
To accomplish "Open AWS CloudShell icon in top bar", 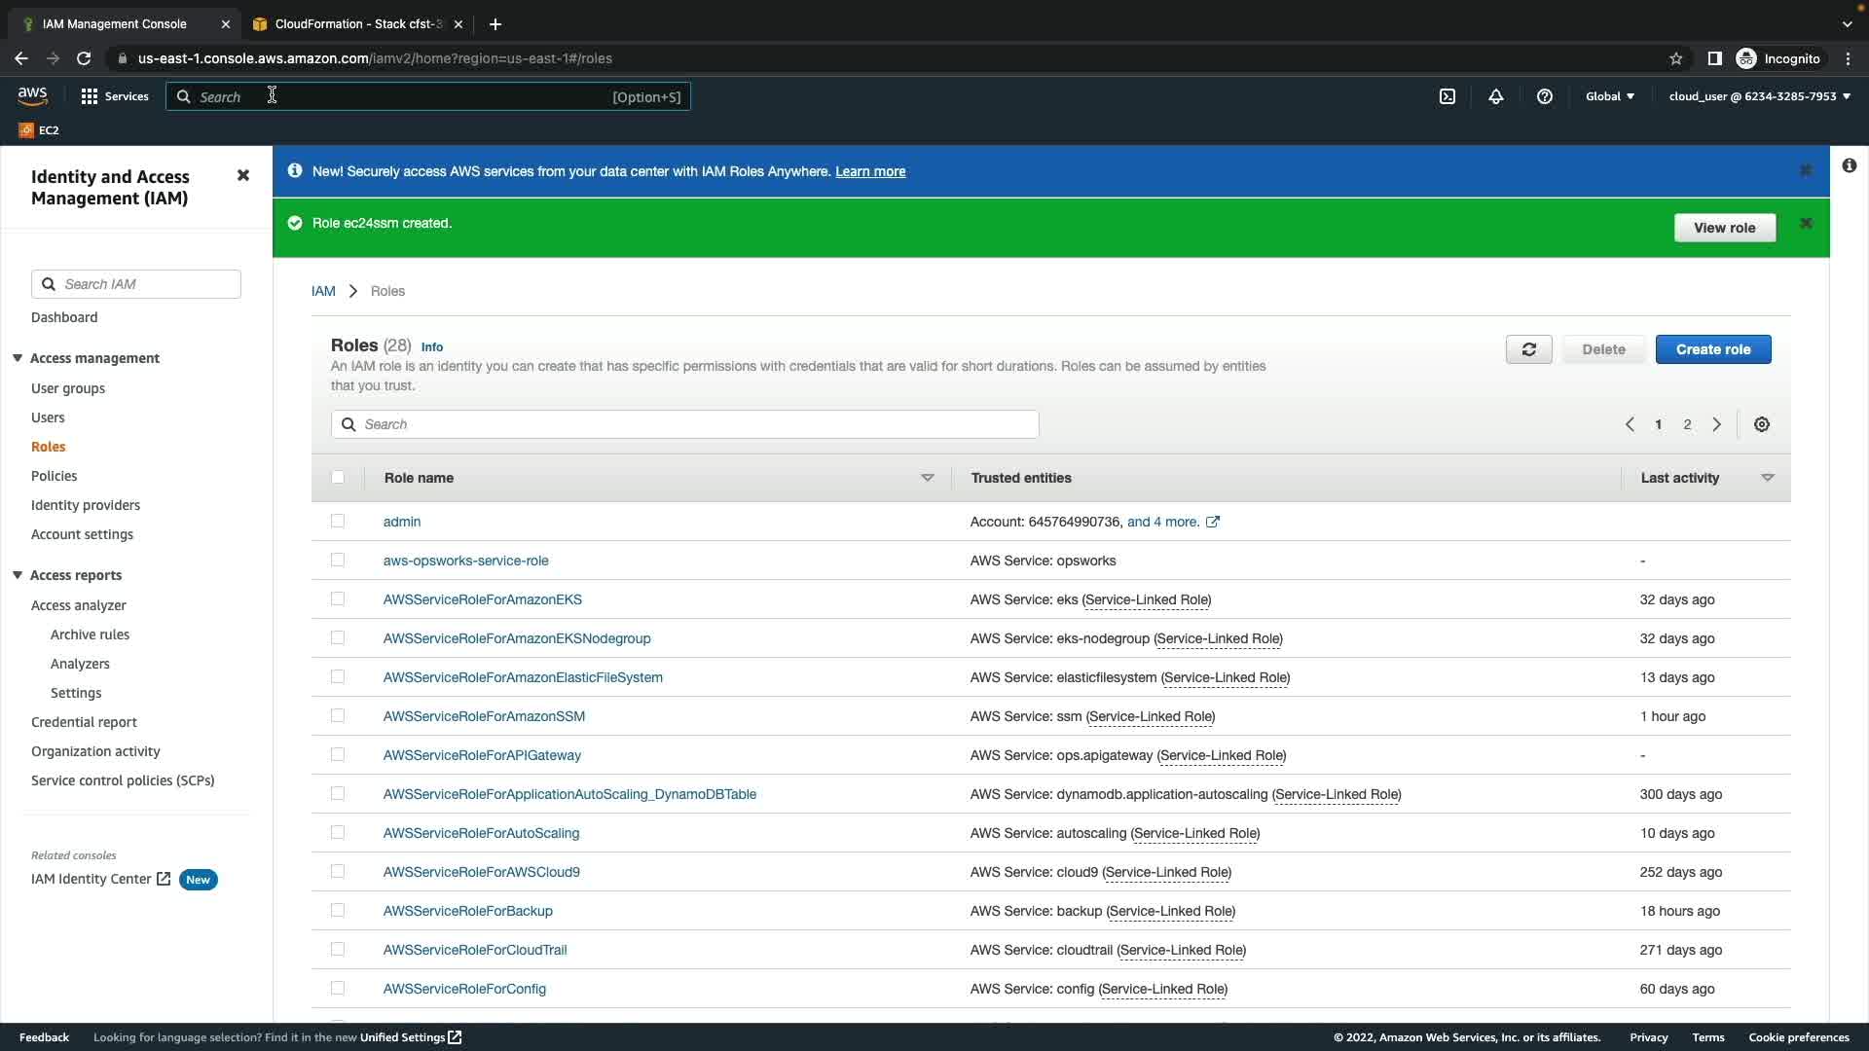I will point(1448,96).
